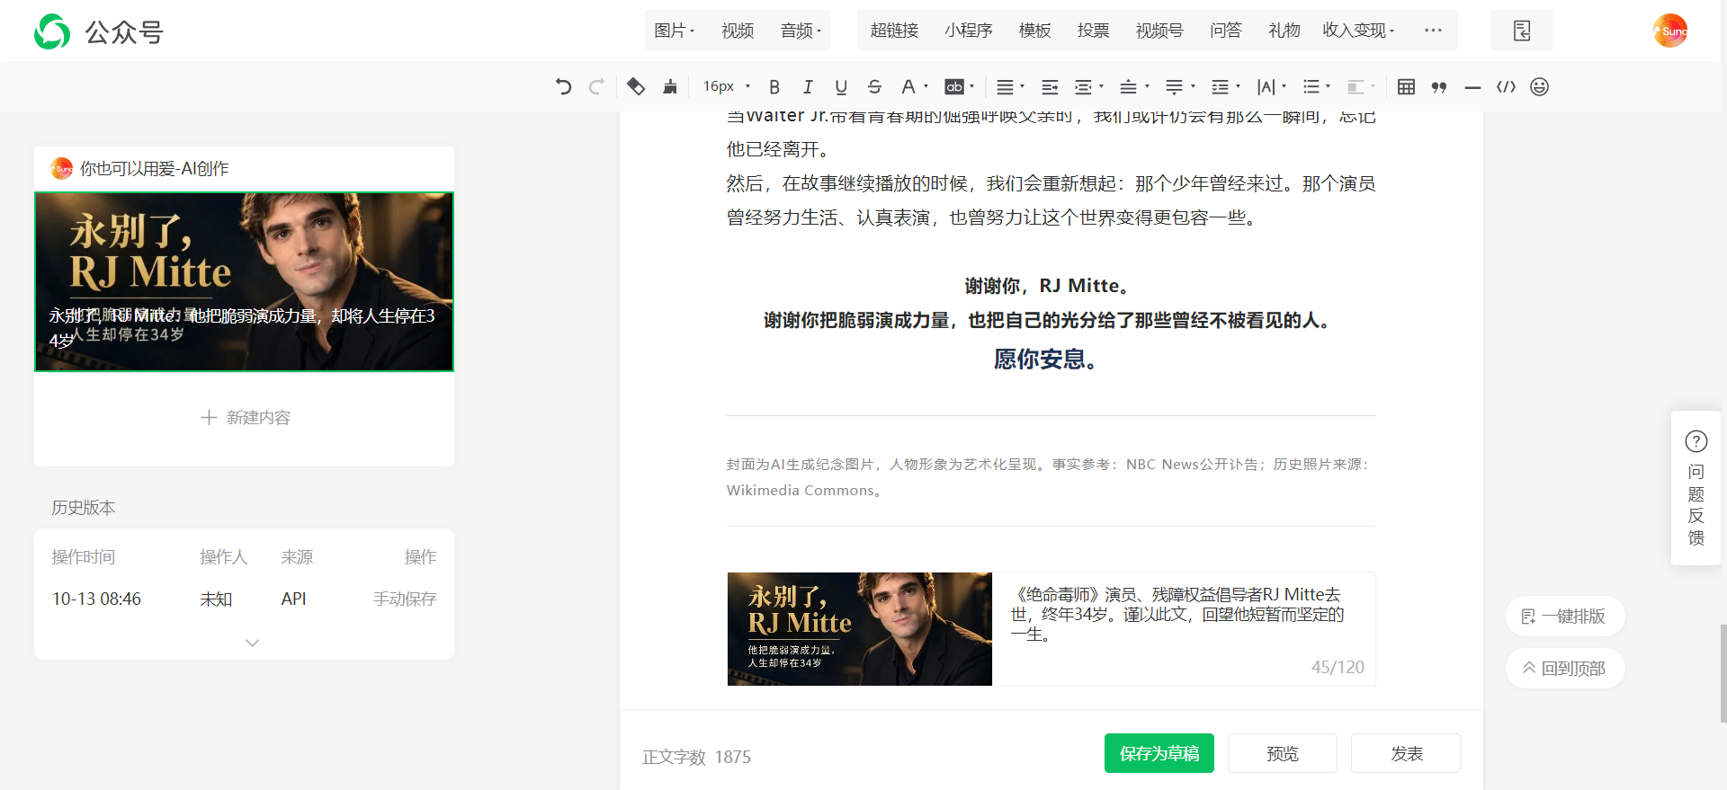
Task: Click the 预览 button
Action: click(x=1282, y=753)
